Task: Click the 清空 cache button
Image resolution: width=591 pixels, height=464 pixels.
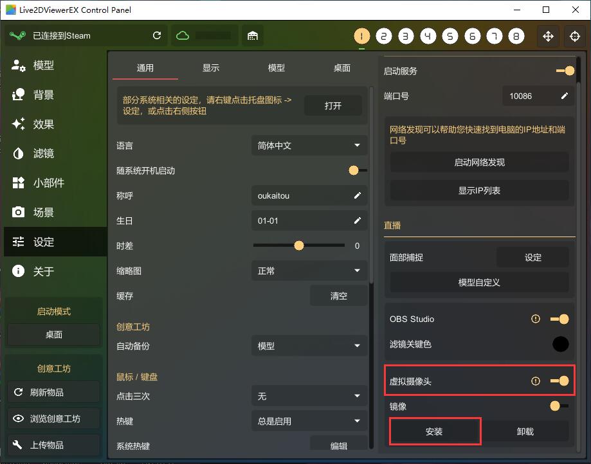Action: 338,296
